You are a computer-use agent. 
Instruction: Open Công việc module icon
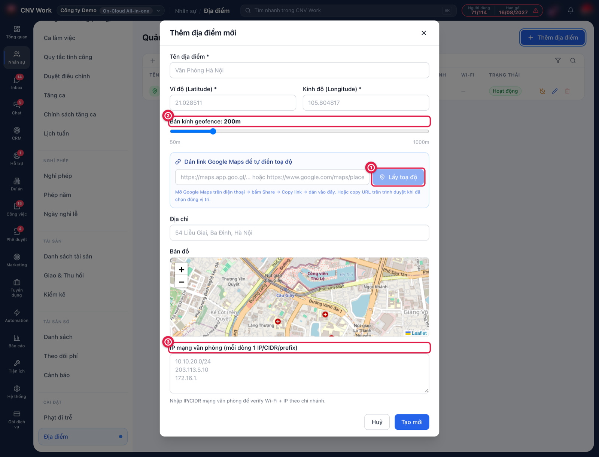pyautogui.click(x=16, y=209)
